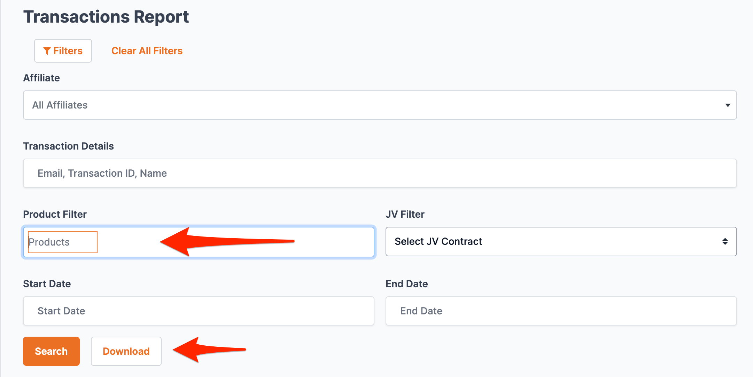Click the funnel icon beside Filters
The height and width of the screenshot is (377, 753).
[47, 51]
